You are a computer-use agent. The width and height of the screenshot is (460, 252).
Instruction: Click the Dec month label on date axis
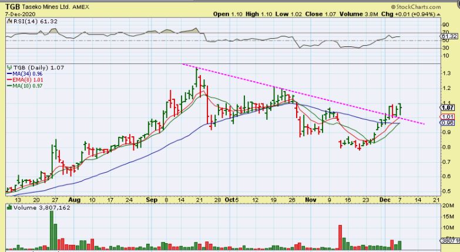(x=385, y=200)
